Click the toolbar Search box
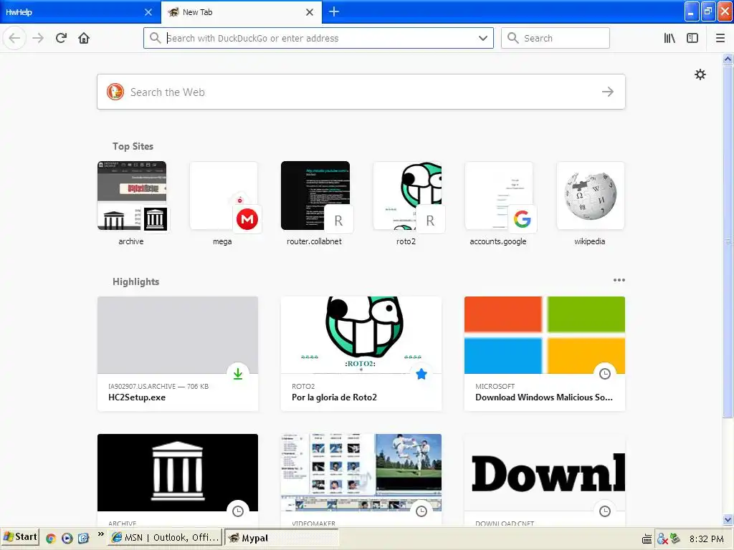Viewport: 734px width, 550px height. click(x=556, y=39)
